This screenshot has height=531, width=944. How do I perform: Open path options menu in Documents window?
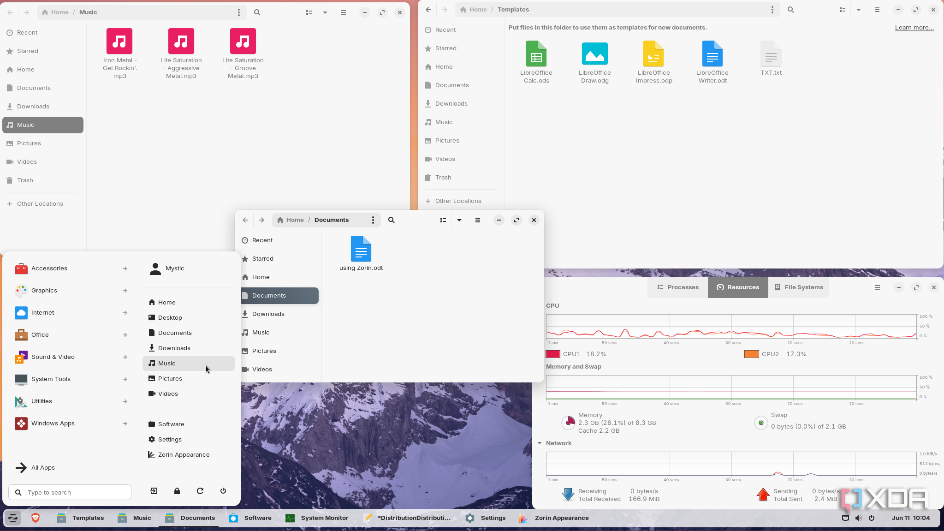[373, 220]
